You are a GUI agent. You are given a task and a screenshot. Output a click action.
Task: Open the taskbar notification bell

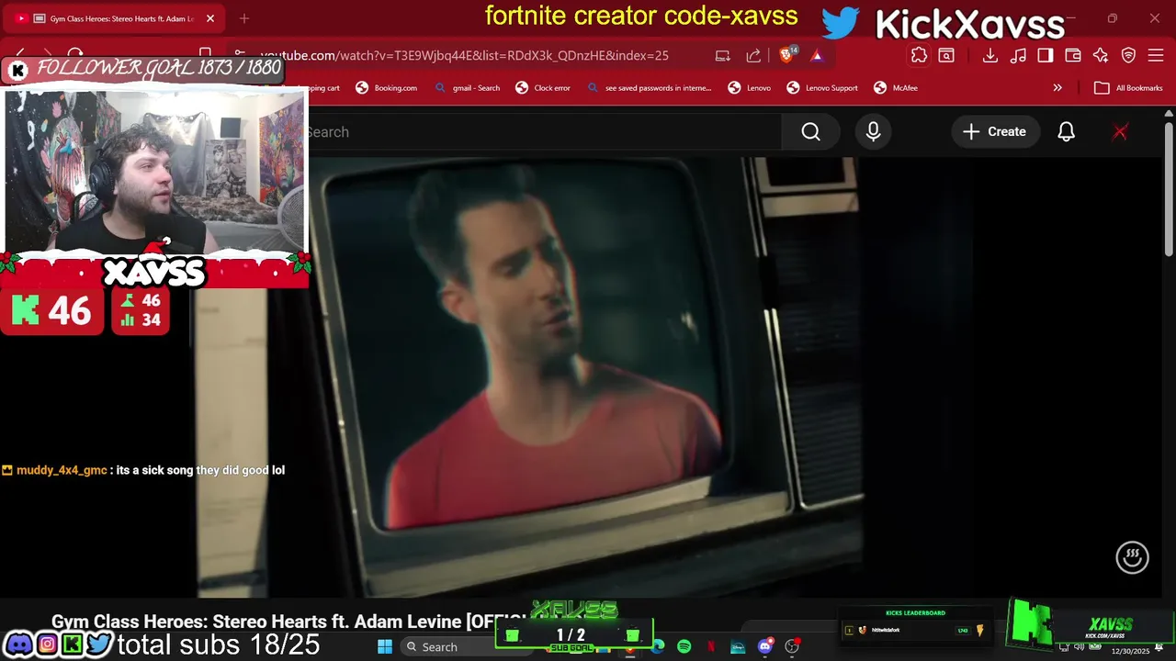point(1159,646)
